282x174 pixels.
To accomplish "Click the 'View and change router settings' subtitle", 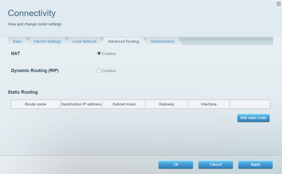I will click(35, 24).
